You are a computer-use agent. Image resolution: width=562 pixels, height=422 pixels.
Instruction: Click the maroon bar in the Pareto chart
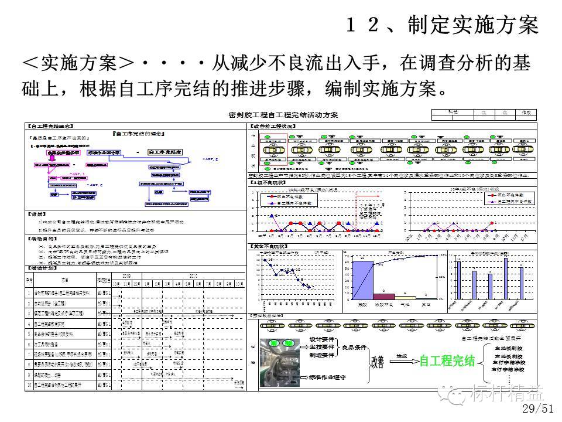click(x=384, y=297)
